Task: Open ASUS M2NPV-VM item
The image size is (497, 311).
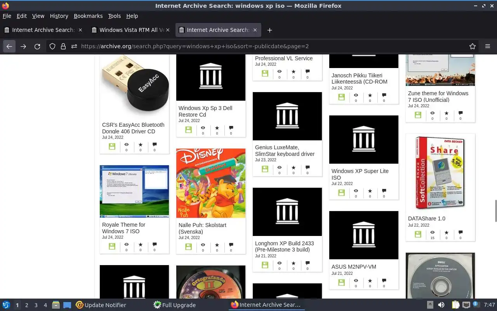Action: click(354, 267)
